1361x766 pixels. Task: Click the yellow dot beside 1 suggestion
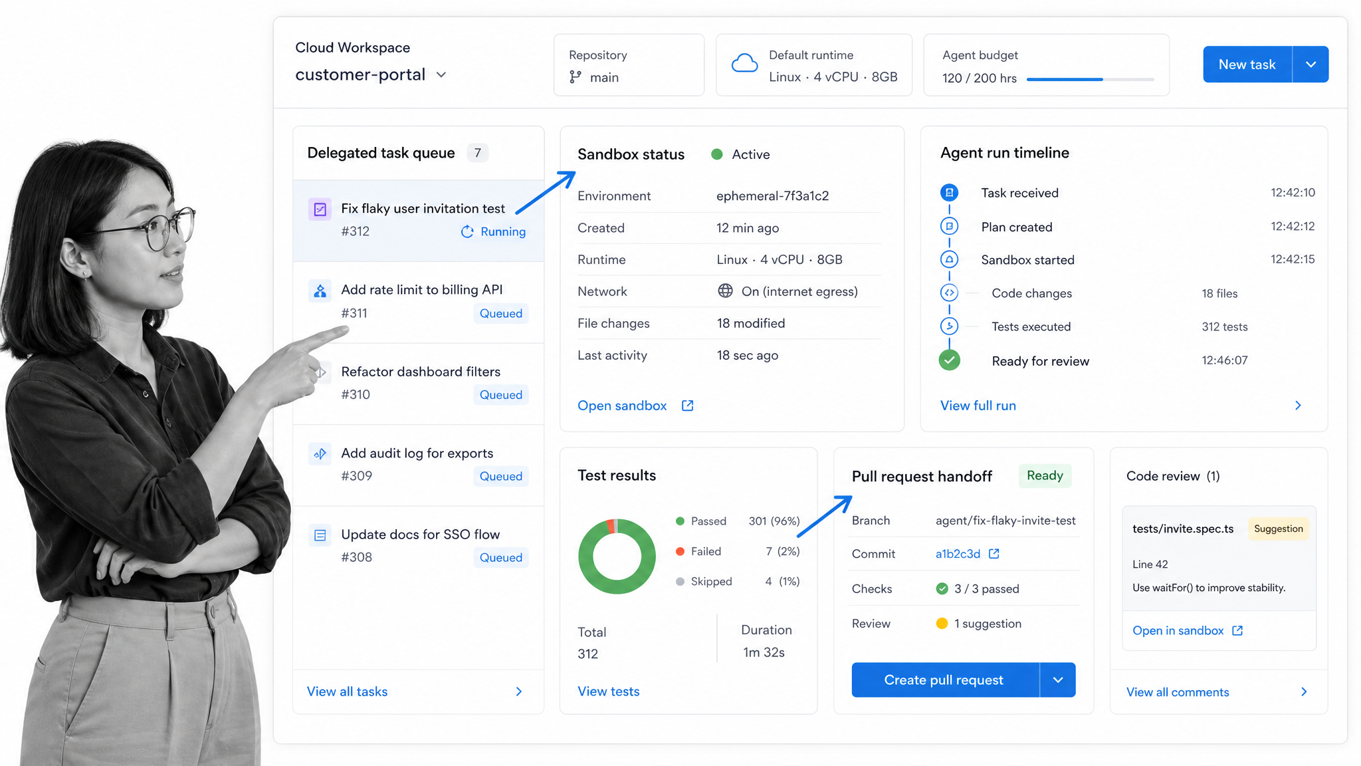[x=942, y=623]
